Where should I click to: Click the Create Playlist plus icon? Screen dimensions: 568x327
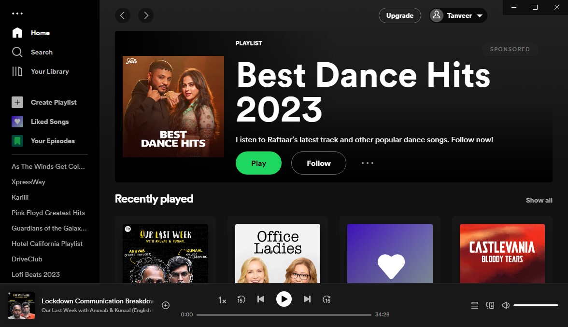pyautogui.click(x=17, y=102)
